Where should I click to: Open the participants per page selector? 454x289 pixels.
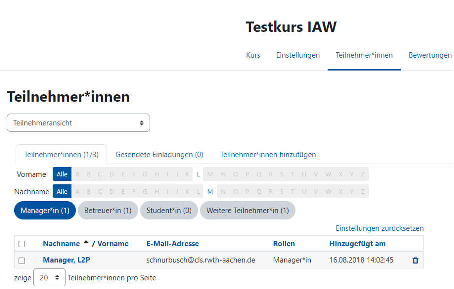coord(49,277)
